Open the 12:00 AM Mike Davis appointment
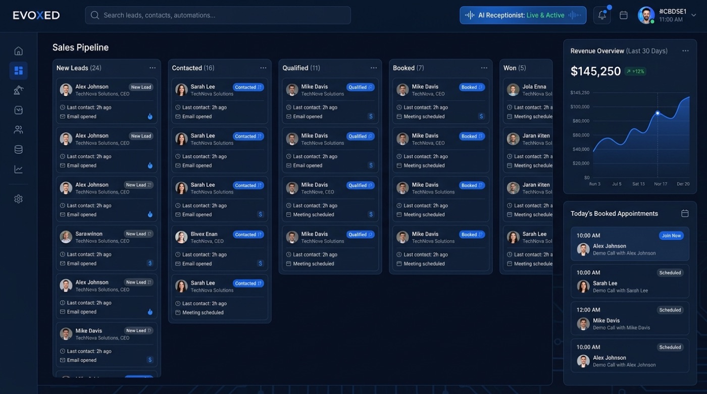The image size is (707, 394). 630,318
